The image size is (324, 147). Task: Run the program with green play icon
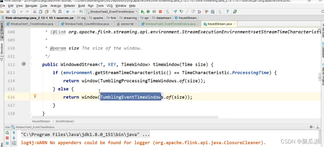[x=142, y=12]
